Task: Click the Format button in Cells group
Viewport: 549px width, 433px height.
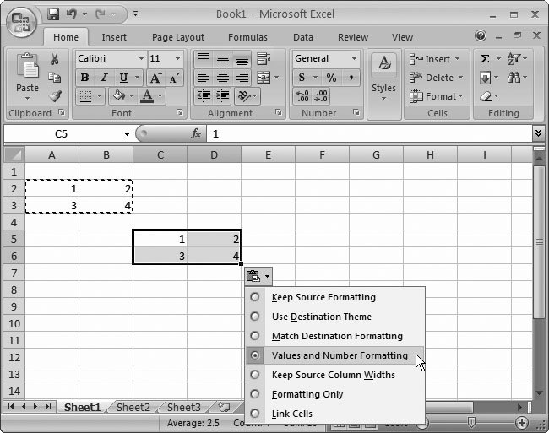Action: 436,96
